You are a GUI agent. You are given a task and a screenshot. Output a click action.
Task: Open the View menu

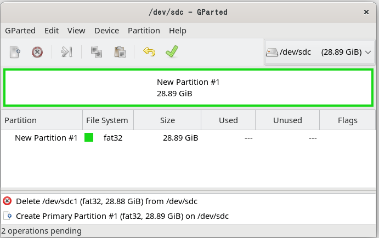click(x=76, y=31)
